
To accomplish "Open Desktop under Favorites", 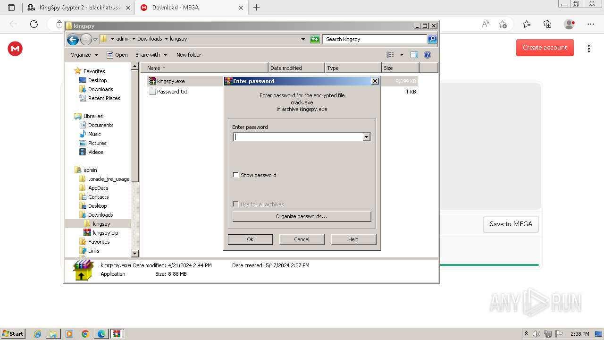I will pos(97,80).
